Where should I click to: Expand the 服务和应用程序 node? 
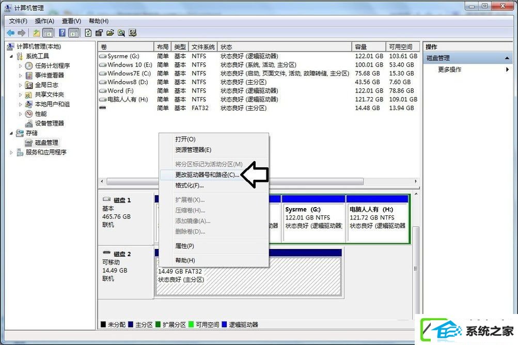pyautogui.click(x=11, y=152)
